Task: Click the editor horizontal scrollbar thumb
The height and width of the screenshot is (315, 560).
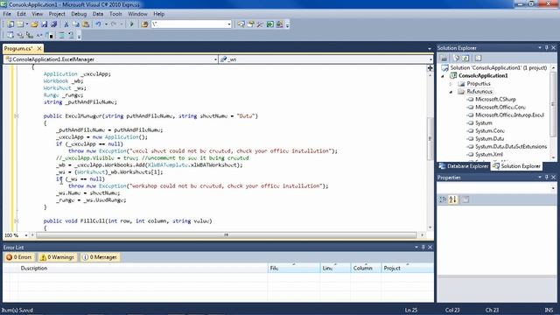Action: 226,235
